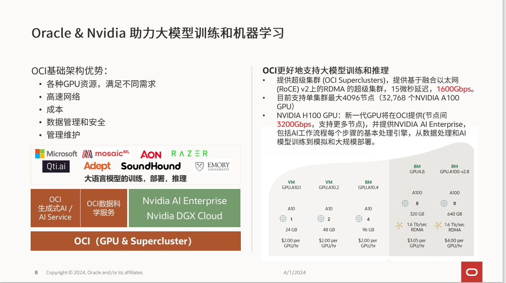Image resolution: width=506 pixels, height=283 pixels.
Task: Click the footer date '4/1/2024'
Action: 295,273
